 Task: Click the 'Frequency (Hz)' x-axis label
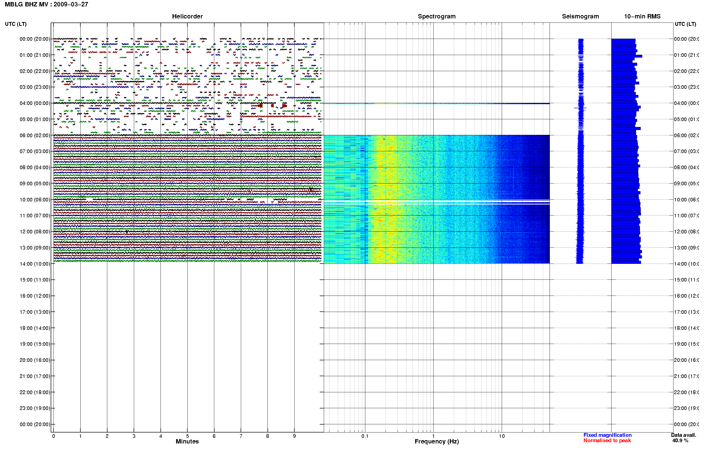[x=437, y=441]
